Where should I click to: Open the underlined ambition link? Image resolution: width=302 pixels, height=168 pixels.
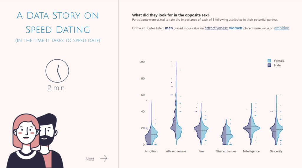click(282, 28)
